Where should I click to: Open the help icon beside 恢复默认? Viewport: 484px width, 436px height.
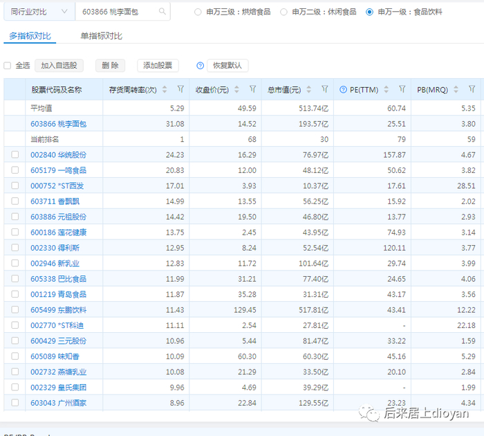pos(200,66)
